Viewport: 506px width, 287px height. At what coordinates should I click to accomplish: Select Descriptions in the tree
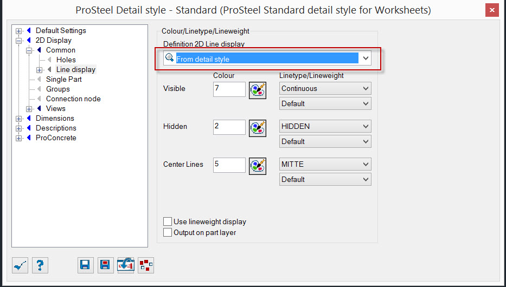[56, 128]
